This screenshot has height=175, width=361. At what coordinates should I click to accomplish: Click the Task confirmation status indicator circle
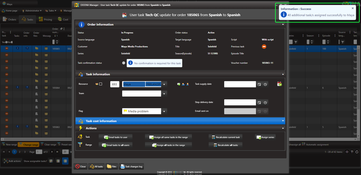click(x=124, y=63)
